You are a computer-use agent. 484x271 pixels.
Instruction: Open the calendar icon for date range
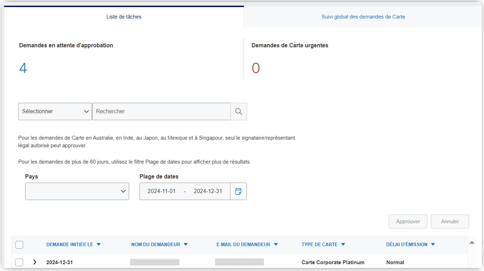click(238, 191)
